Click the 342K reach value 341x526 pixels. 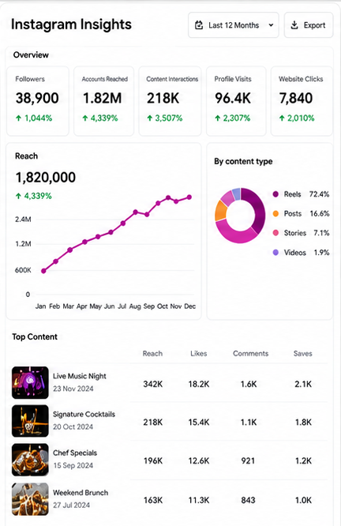[x=153, y=384]
